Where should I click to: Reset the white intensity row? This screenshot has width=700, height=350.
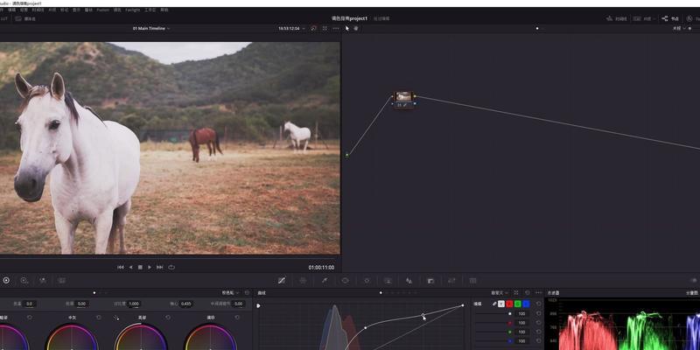point(539,313)
